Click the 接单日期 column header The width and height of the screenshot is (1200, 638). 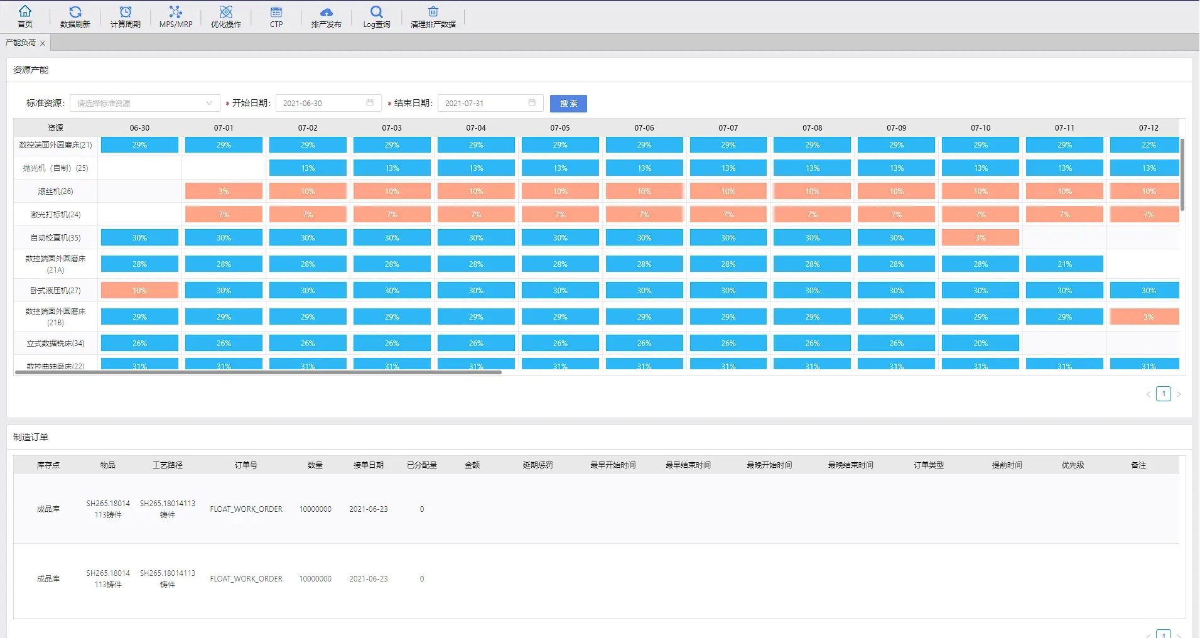[x=369, y=465]
